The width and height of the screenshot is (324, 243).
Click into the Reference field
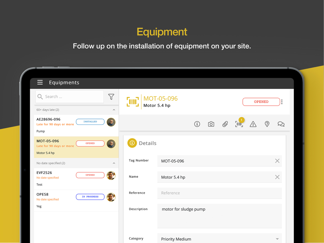coord(220,193)
